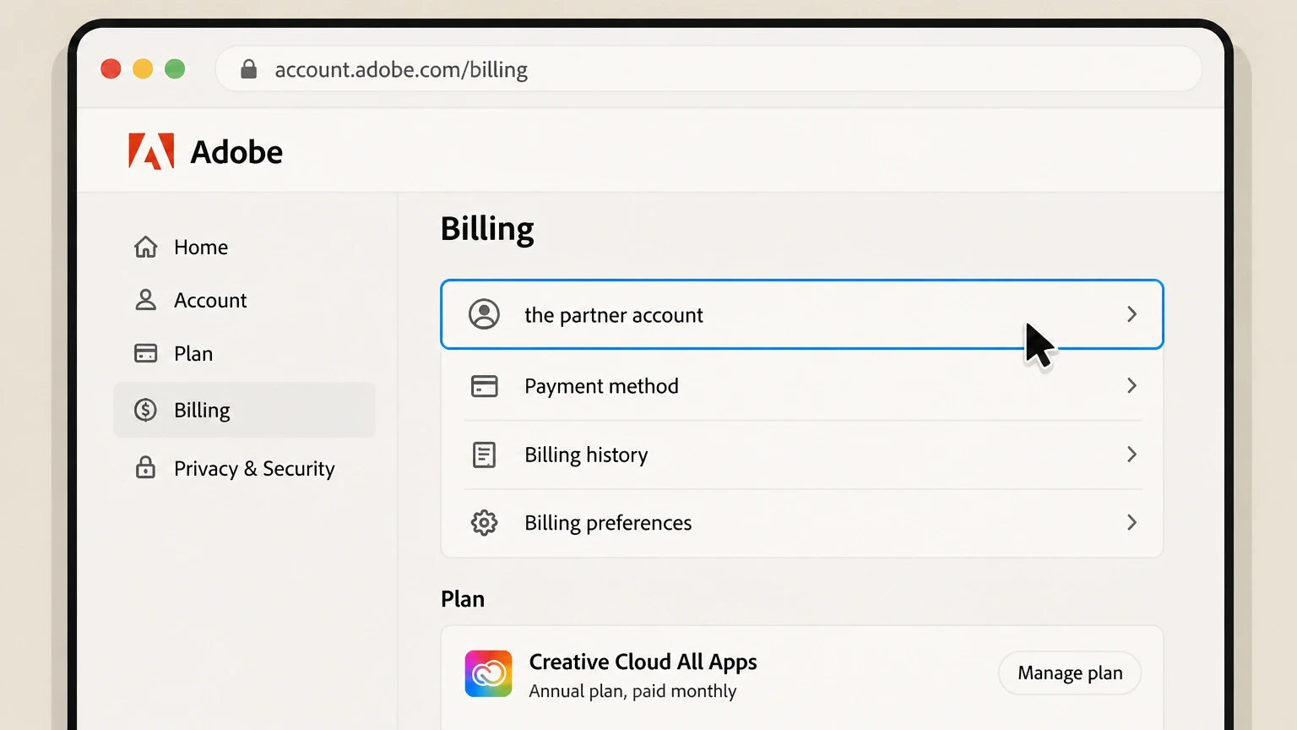The height and width of the screenshot is (730, 1297).
Task: Expand the partner account row chevron
Action: click(1131, 314)
